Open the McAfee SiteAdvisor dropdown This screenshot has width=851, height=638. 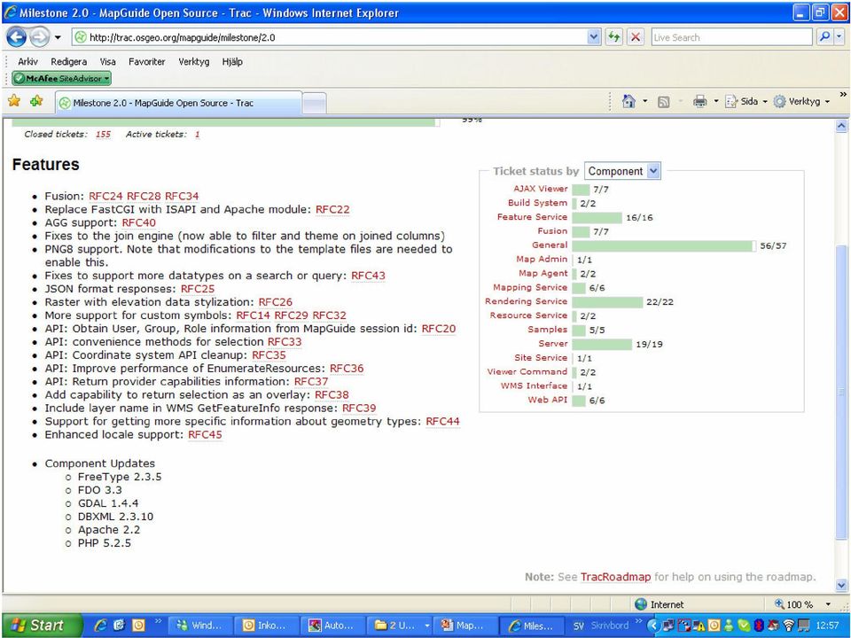(x=61, y=78)
